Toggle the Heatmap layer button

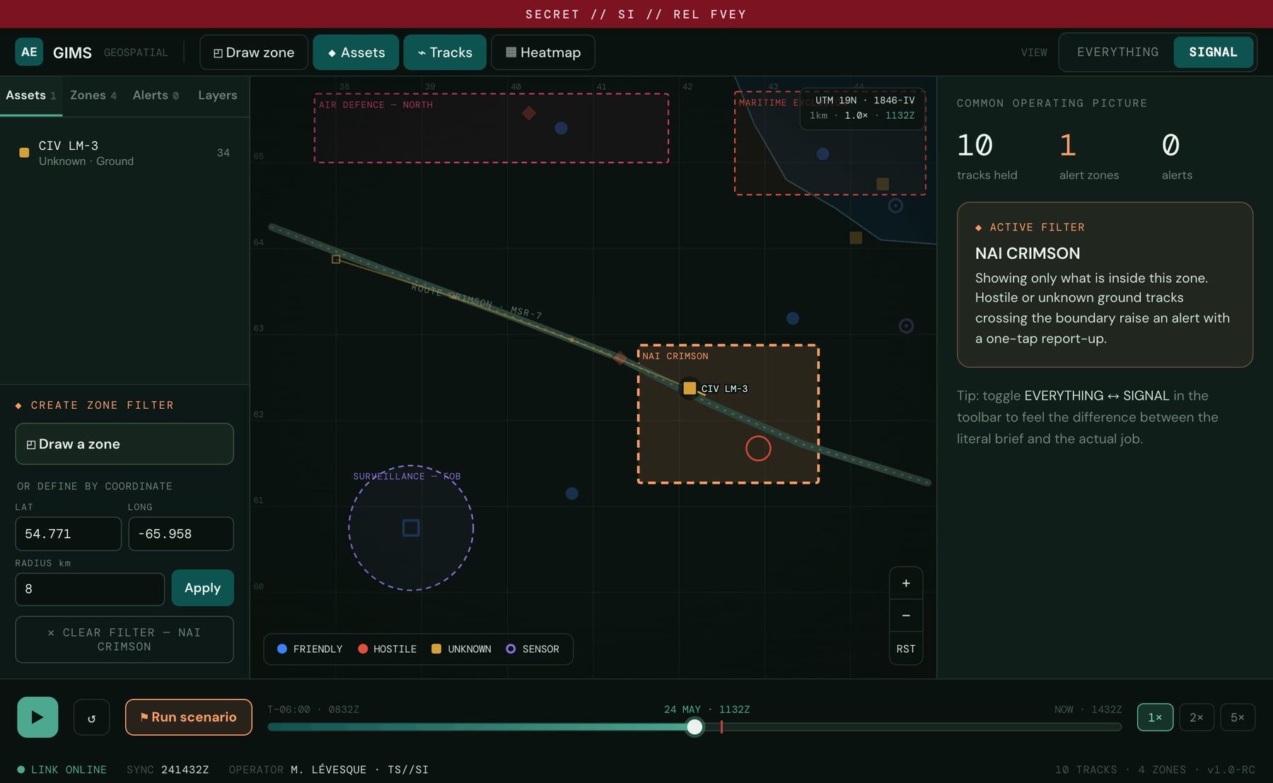[x=543, y=52]
